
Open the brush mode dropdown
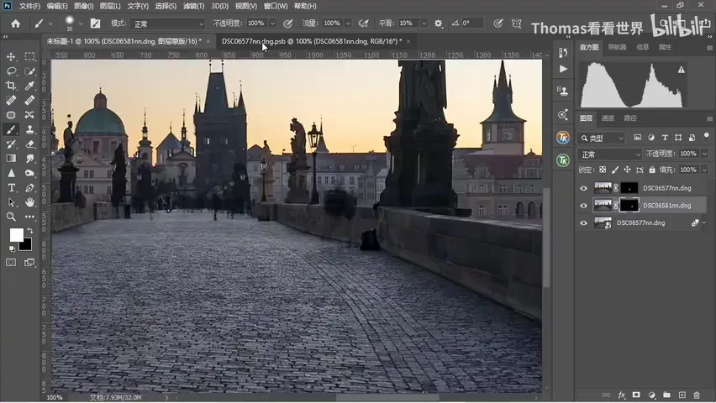(167, 24)
